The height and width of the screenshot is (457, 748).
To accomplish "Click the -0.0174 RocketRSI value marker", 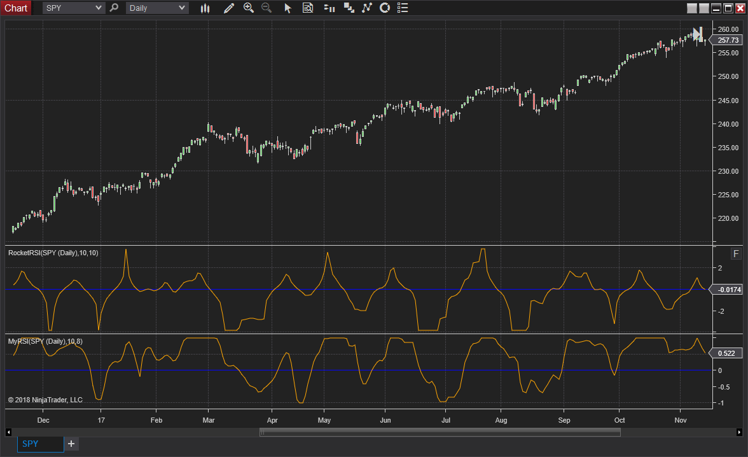I will [x=728, y=290].
